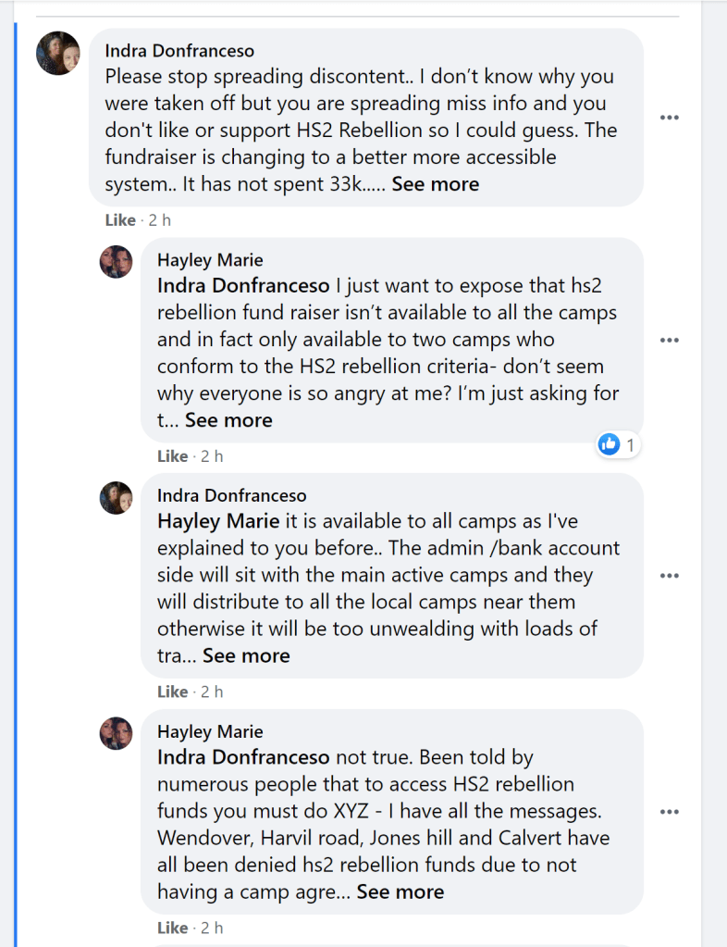Click Indra Donfranceso's top profile picture
The height and width of the screenshot is (947, 727).
57,53
